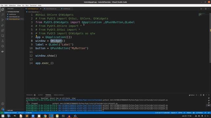
Task: Open the editor More Actions ellipsis
Action: click(x=209, y=9)
